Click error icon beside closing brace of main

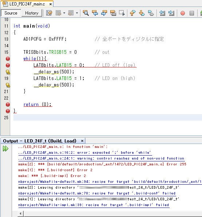pyautogui.click(x=8, y=111)
